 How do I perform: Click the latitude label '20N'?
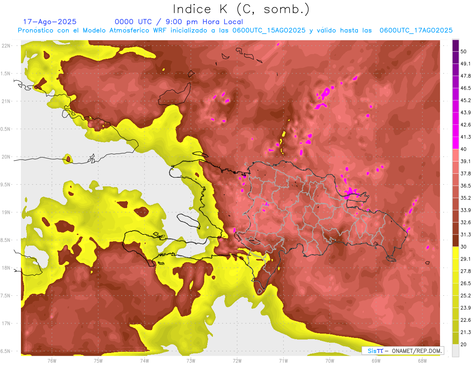pos(6,157)
